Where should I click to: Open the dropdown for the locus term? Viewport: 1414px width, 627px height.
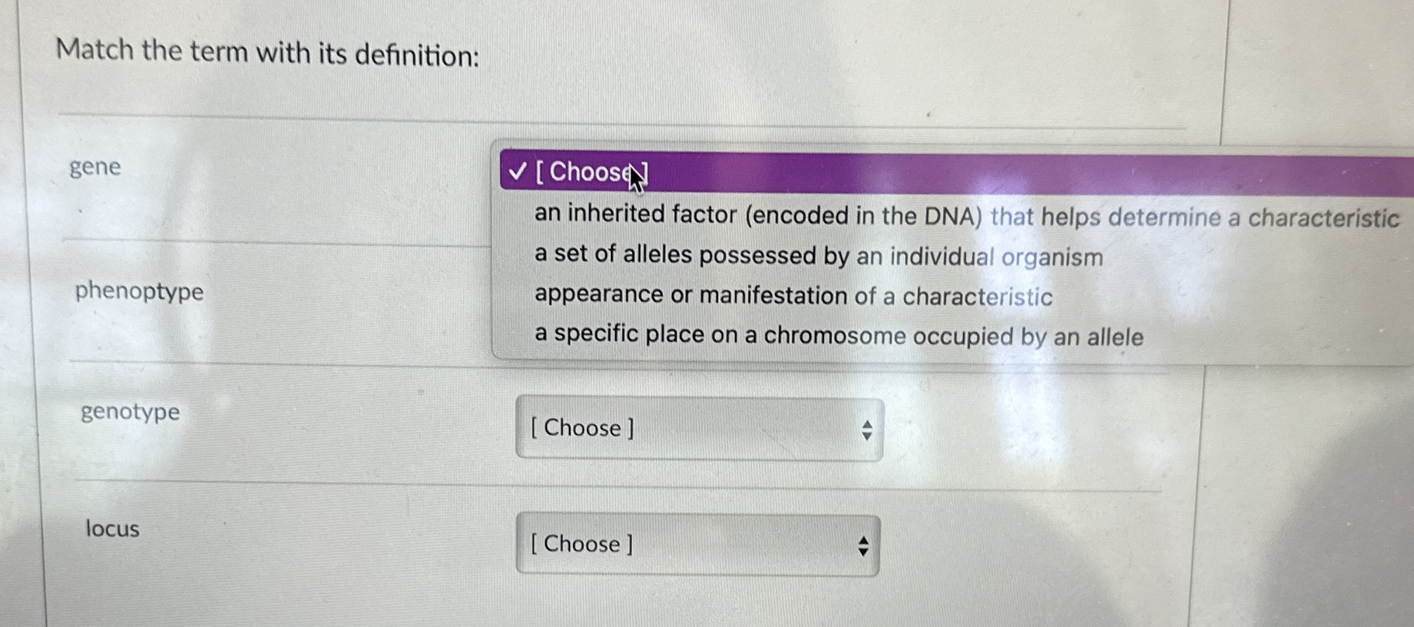pos(698,545)
